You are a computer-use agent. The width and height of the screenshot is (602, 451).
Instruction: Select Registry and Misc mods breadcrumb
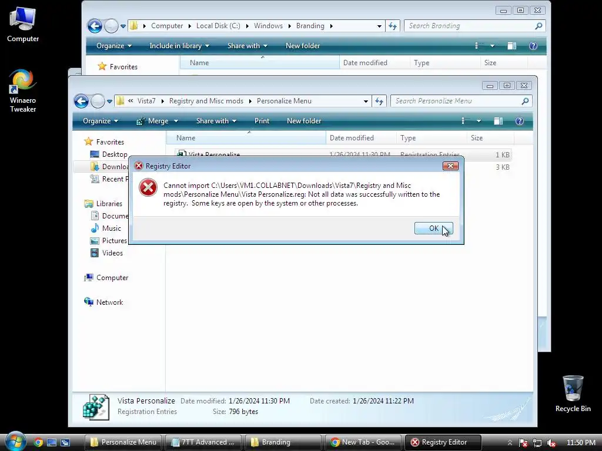[206, 101]
